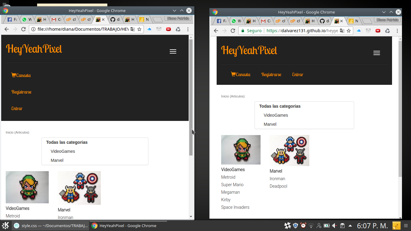
Task: Bookmark page with star in left window
Action: pos(139,29)
